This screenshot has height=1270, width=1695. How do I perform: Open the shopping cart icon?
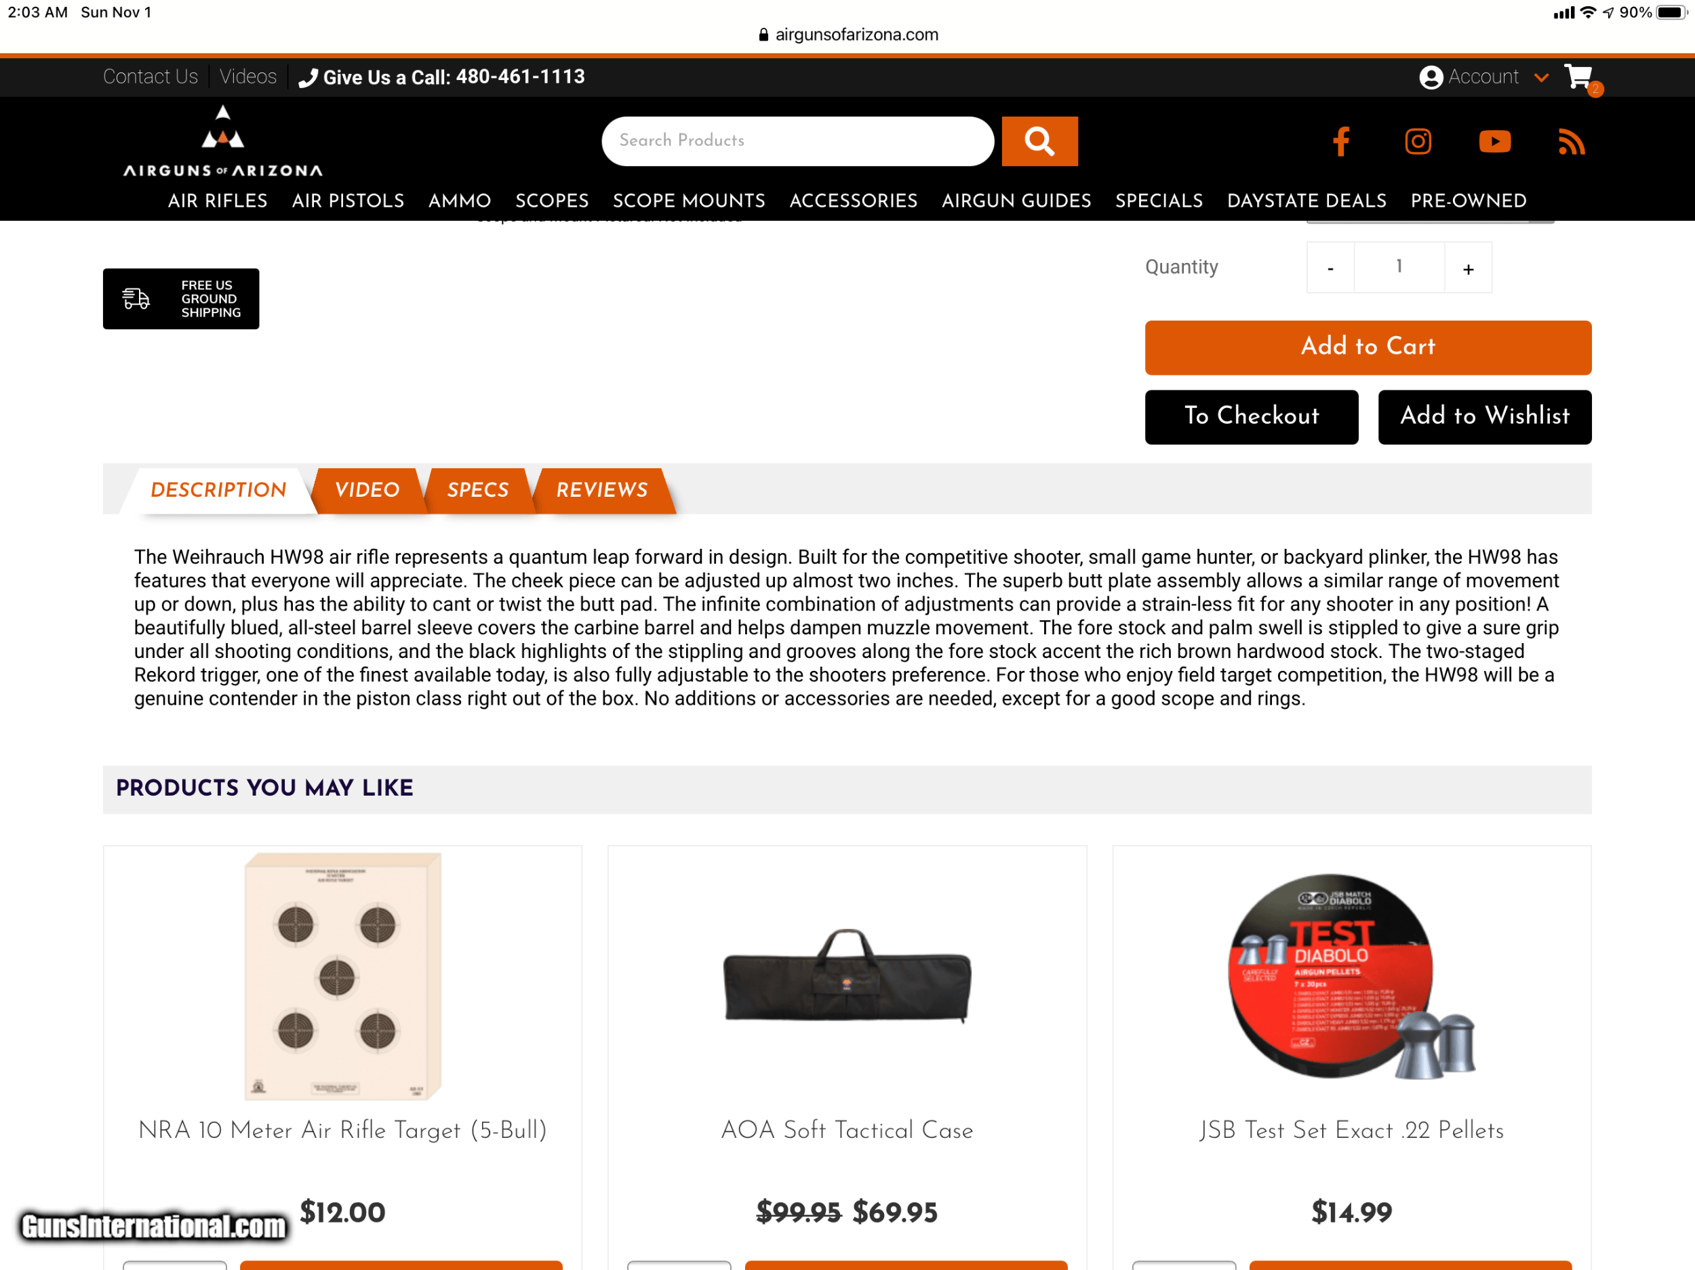pos(1579,77)
